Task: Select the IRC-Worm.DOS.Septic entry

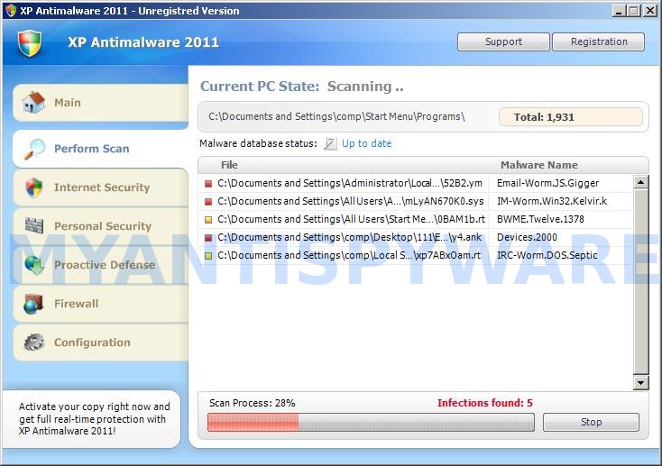Action: [x=547, y=255]
